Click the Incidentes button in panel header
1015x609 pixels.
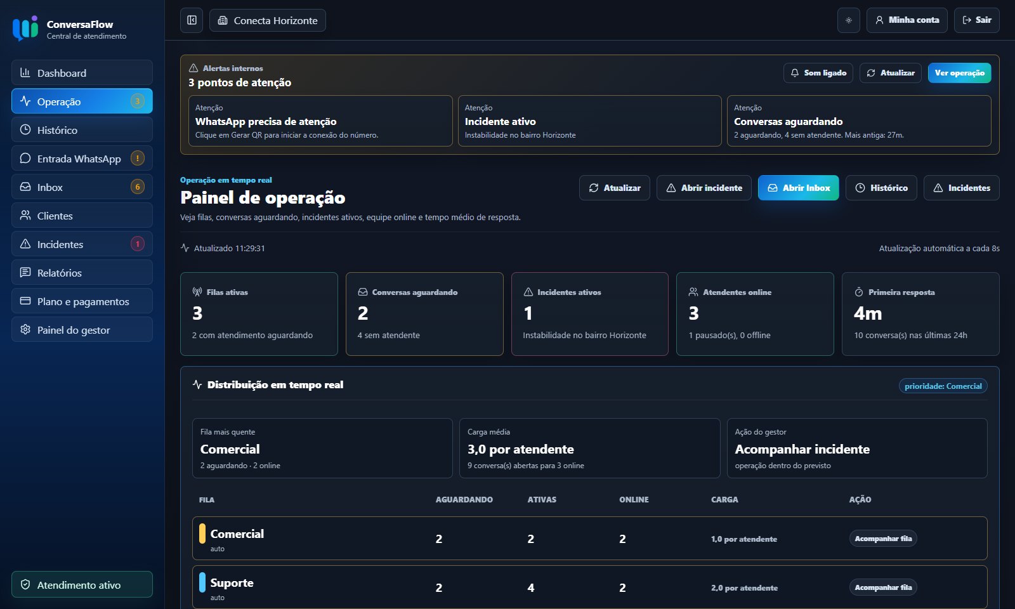pyautogui.click(x=962, y=188)
